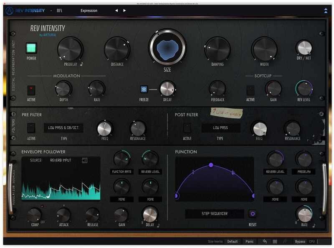334x248 pixels.
Task: Open the hamburger history menu icon
Action: (x=275, y=241)
